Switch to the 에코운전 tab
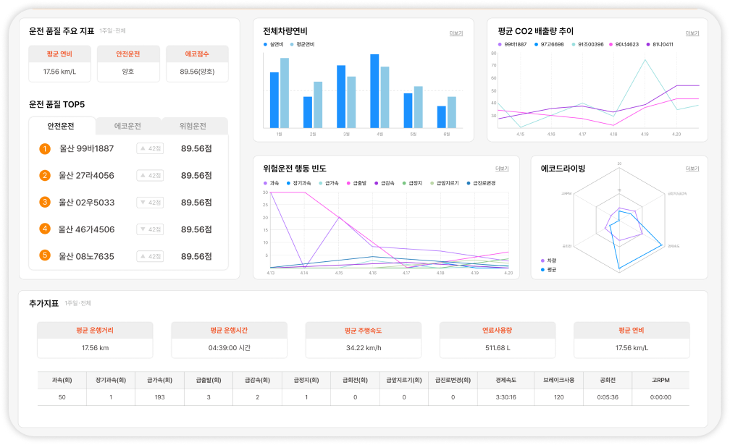This screenshot has width=730, height=445. pyautogui.click(x=127, y=126)
